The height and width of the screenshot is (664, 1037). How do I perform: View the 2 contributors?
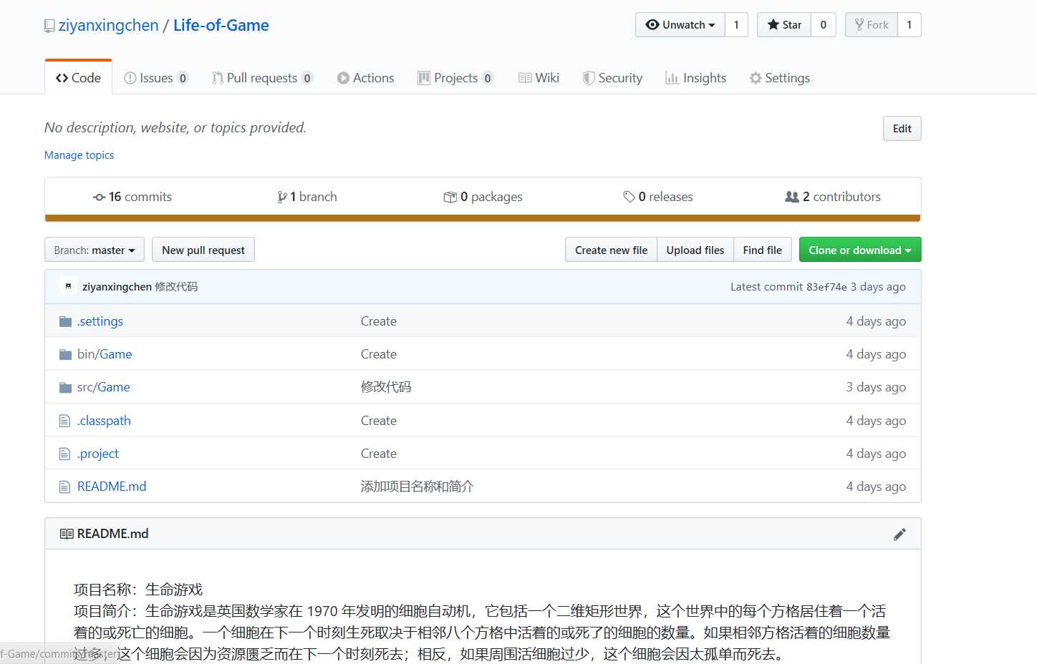point(833,197)
